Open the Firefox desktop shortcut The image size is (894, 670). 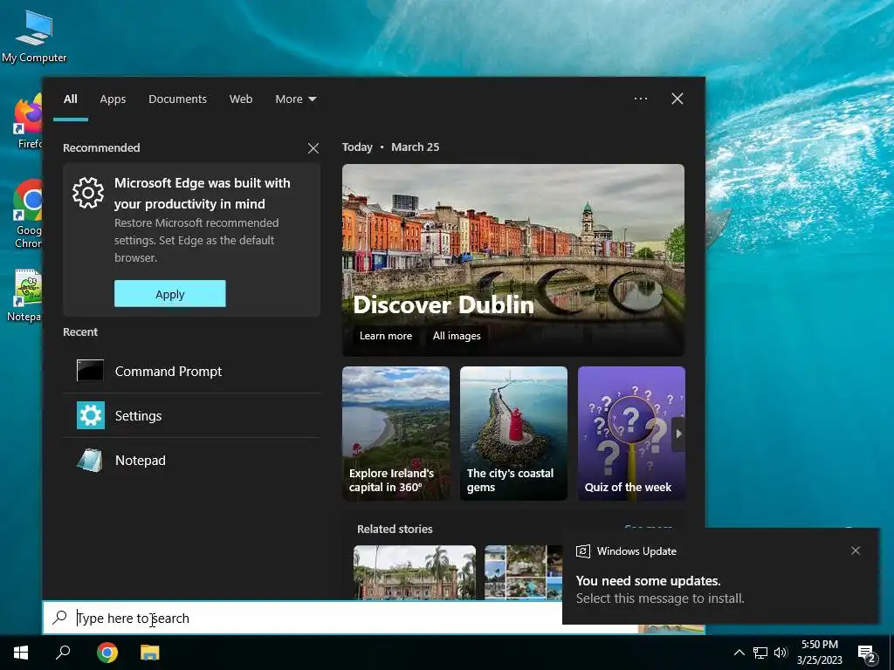point(27,122)
